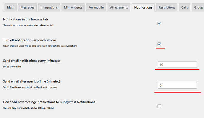The height and width of the screenshot is (118, 204).
Task: Open the Restrictions tab
Action: 167,7
